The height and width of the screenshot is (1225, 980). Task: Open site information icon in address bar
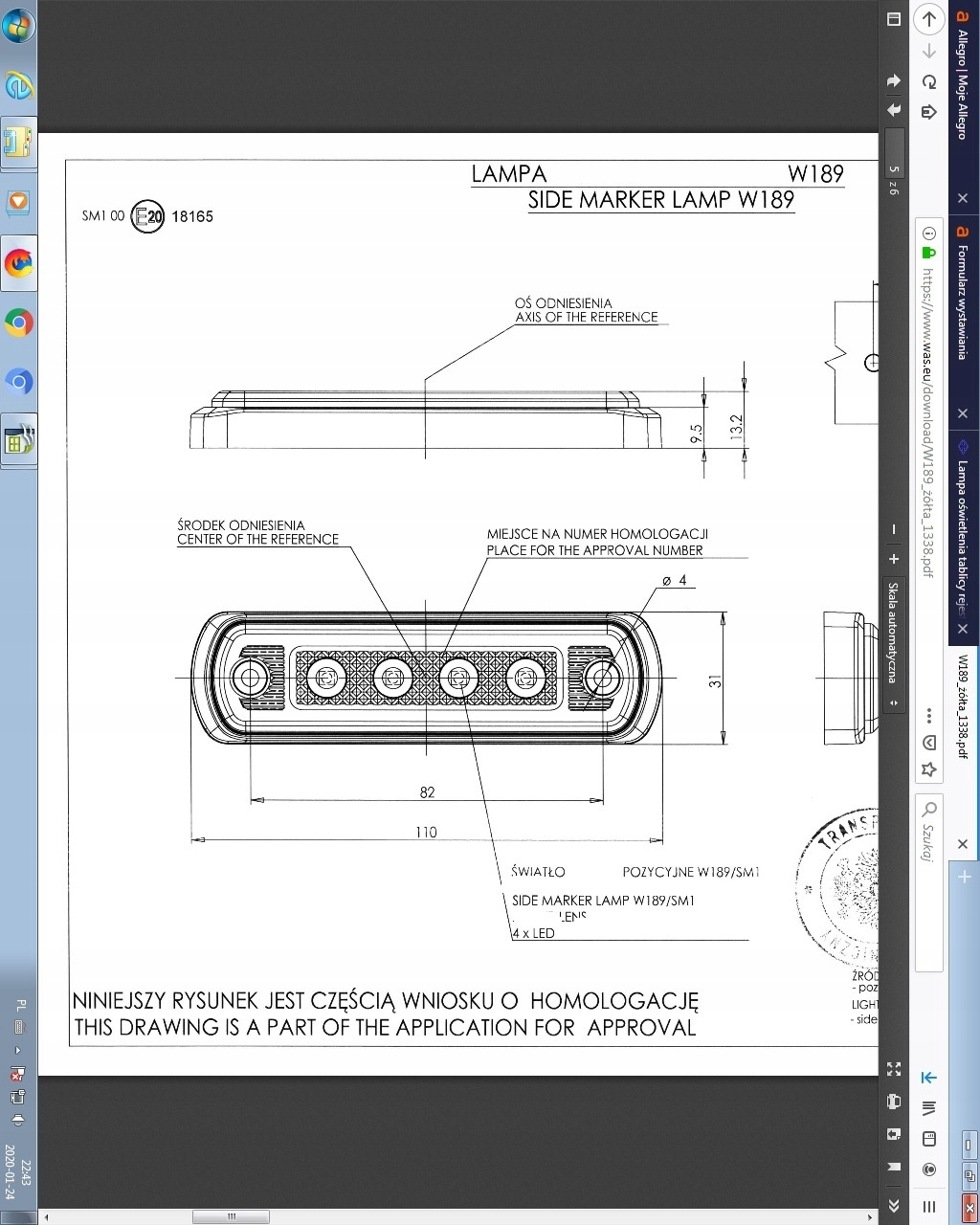click(x=928, y=233)
